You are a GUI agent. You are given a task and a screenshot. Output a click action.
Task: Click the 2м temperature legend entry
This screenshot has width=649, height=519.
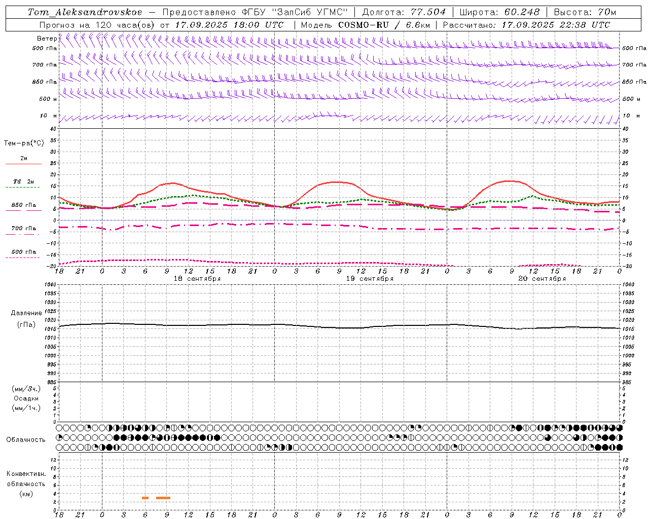pyautogui.click(x=23, y=159)
